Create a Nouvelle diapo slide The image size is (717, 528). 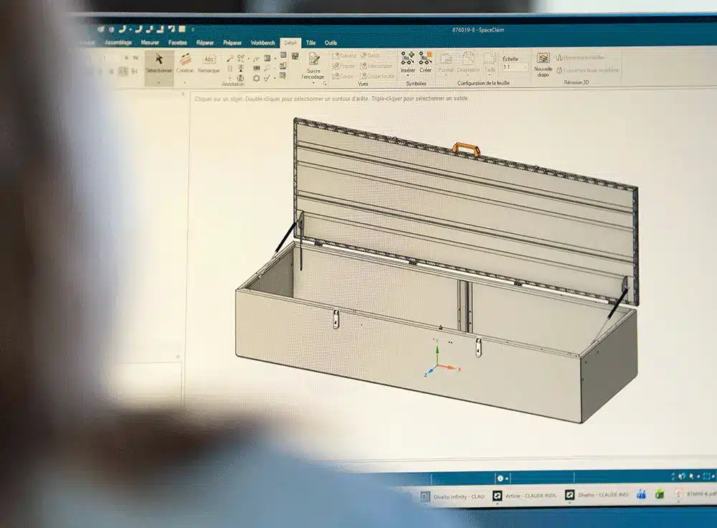[543, 64]
